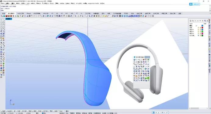
Task: Click the horizontal scrollbar under Layers panel
Action: 198,108
